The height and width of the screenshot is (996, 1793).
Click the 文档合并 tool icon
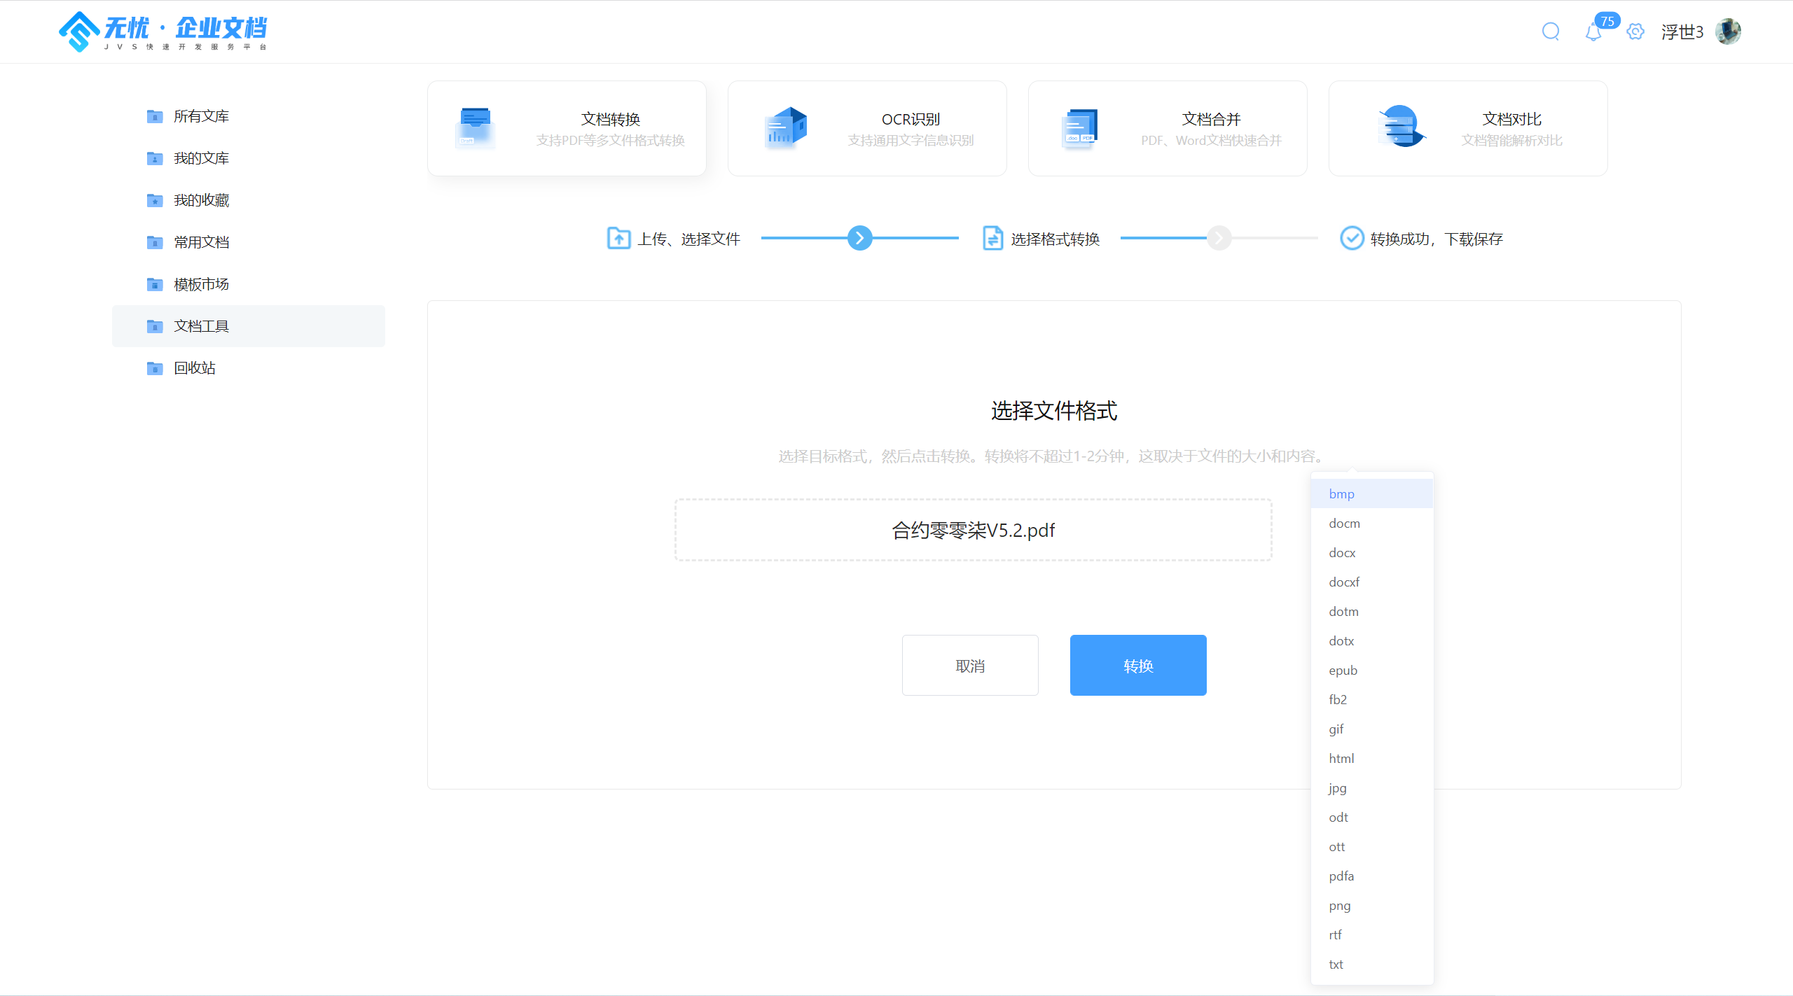(x=1079, y=128)
